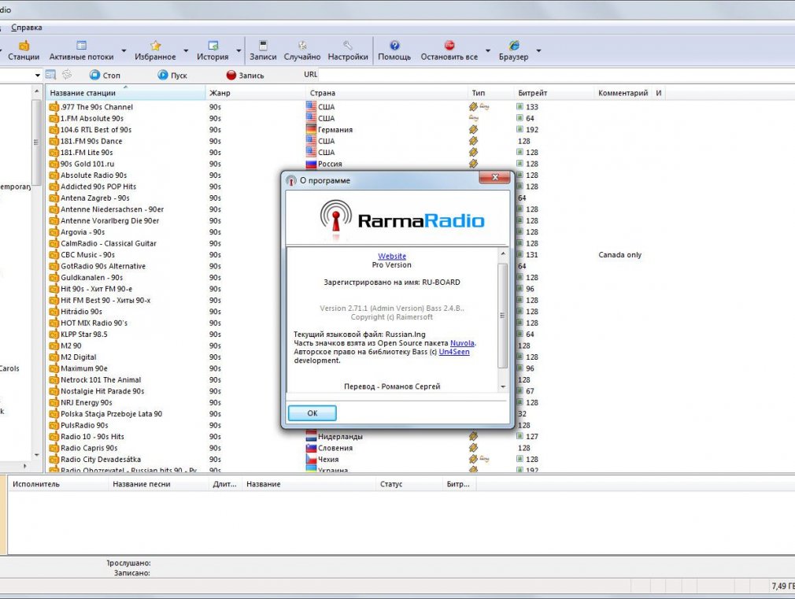The image size is (795, 599).
Task: Open the Записи recordings toolbar icon
Action: [x=263, y=50]
